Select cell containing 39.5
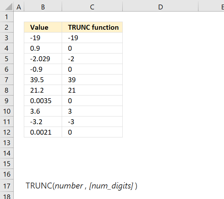Viewport: 224px width, 199px height. point(43,80)
